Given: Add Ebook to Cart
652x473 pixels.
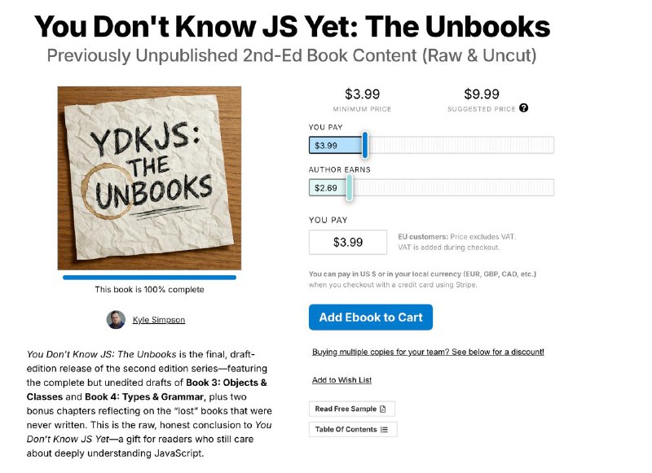Looking at the screenshot, I should click(371, 318).
